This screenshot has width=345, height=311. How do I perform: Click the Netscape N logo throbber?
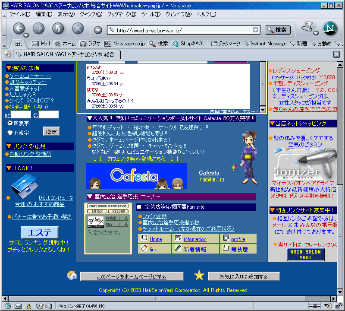pyautogui.click(x=330, y=29)
